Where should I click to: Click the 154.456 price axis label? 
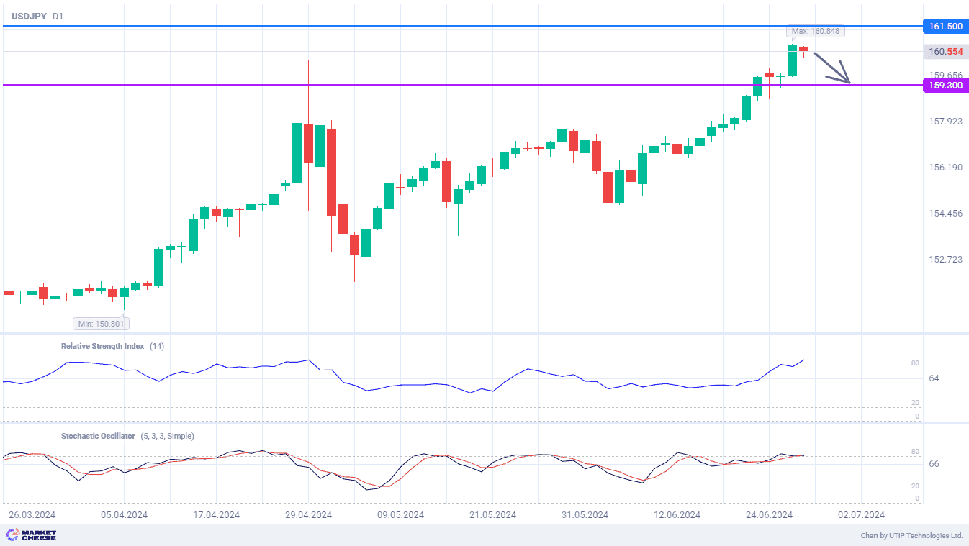point(945,213)
